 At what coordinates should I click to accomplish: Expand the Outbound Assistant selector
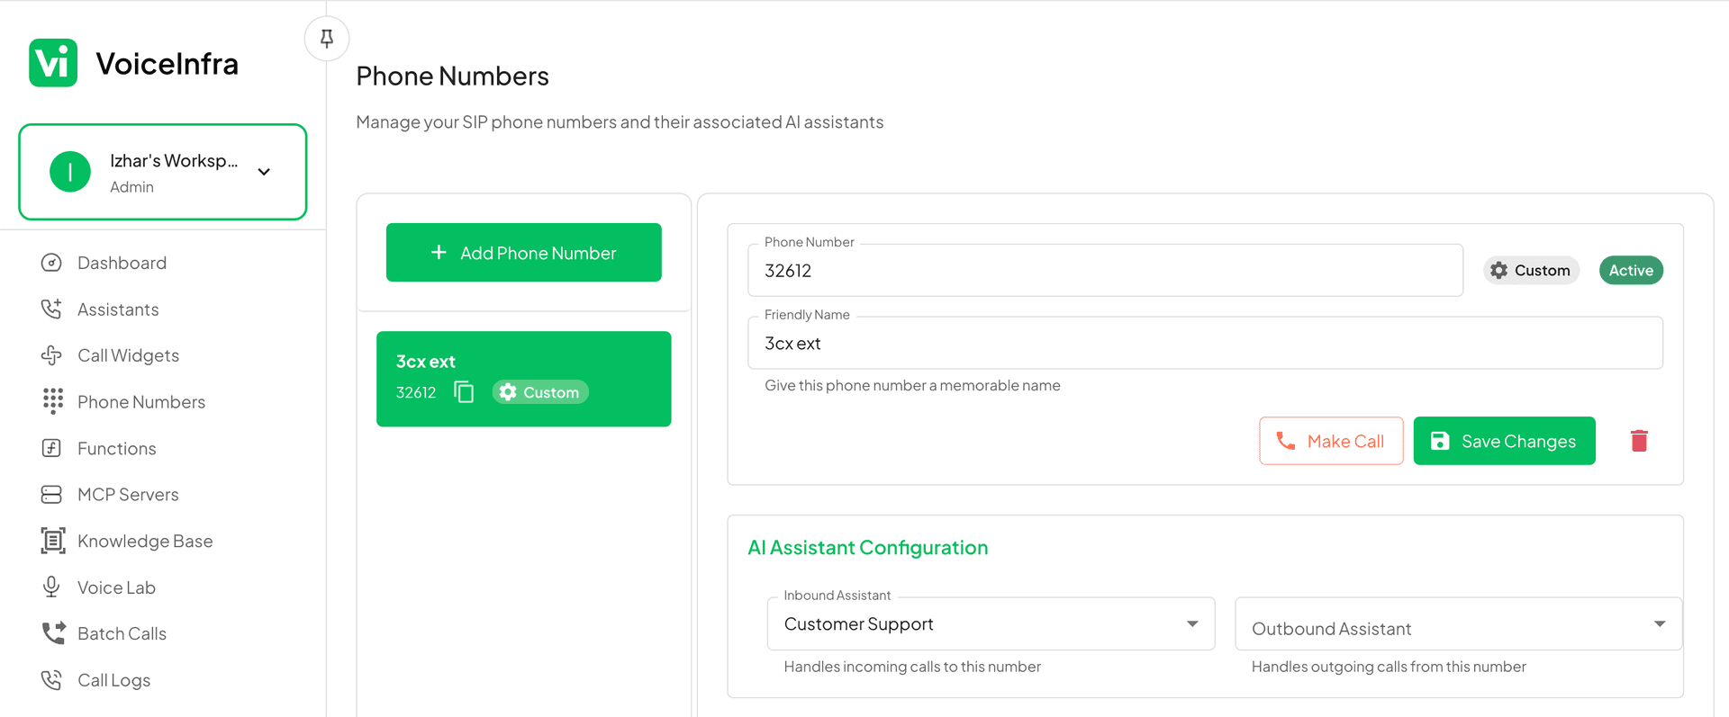[x=1457, y=623]
